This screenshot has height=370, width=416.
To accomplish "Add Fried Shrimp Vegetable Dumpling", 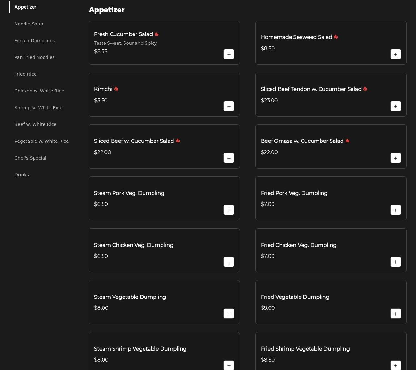I will coord(395,365).
